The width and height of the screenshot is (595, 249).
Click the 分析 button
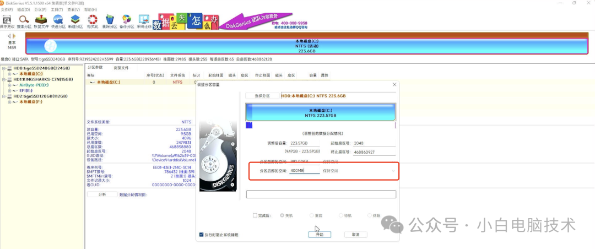coord(102,194)
